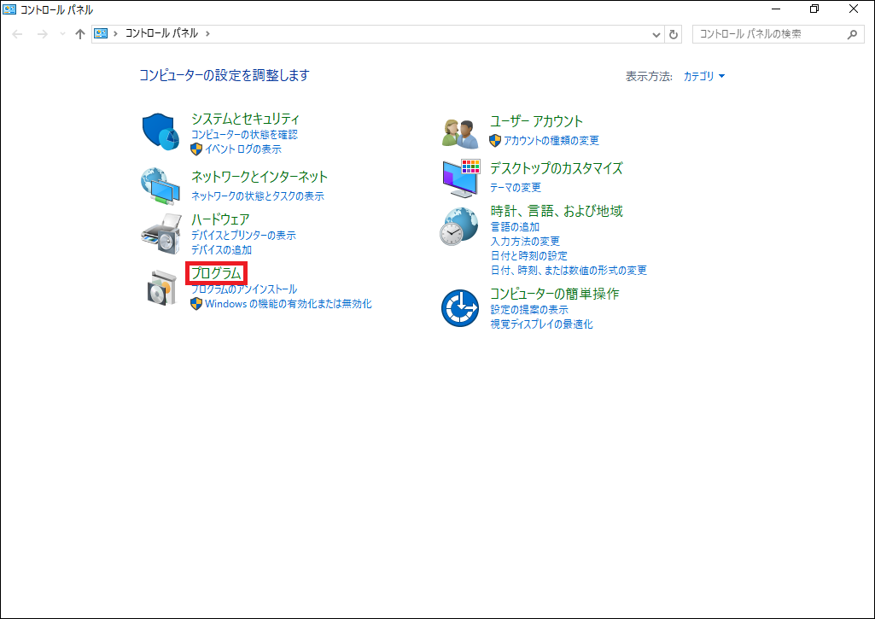Image resolution: width=875 pixels, height=619 pixels.
Task: Open the ハードウェア printer icon
Action: point(160,234)
